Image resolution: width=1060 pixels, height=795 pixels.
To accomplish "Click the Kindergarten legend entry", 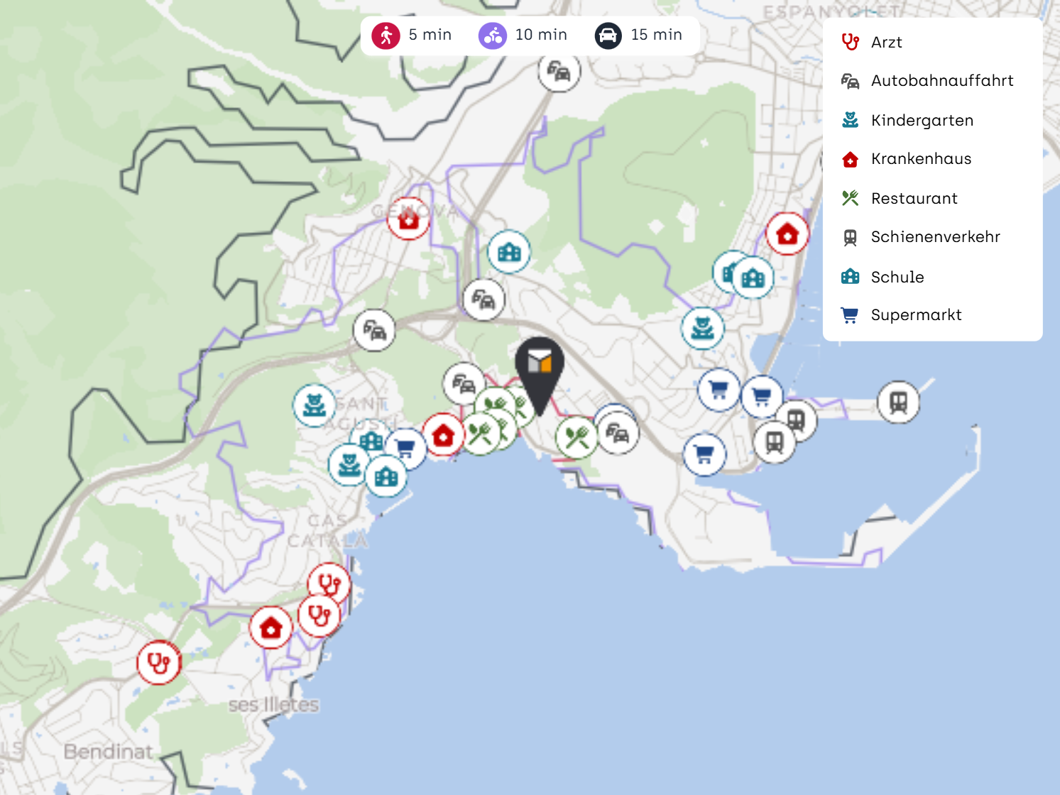I will [x=907, y=120].
